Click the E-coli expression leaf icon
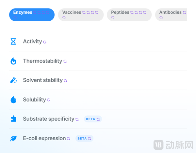Screen dimensions: 196x153 (13, 138)
